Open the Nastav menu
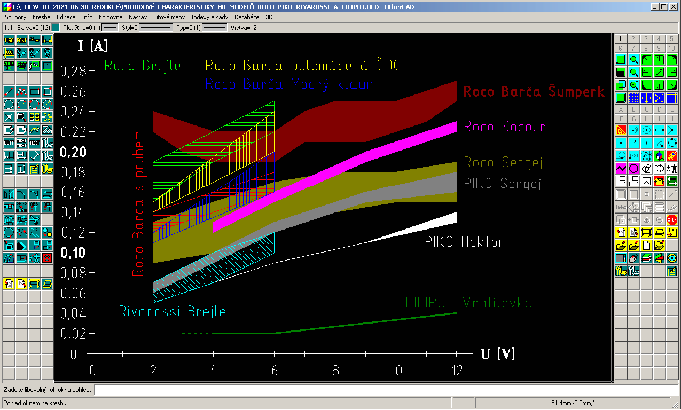The width and height of the screenshot is (681, 410). pos(138,17)
